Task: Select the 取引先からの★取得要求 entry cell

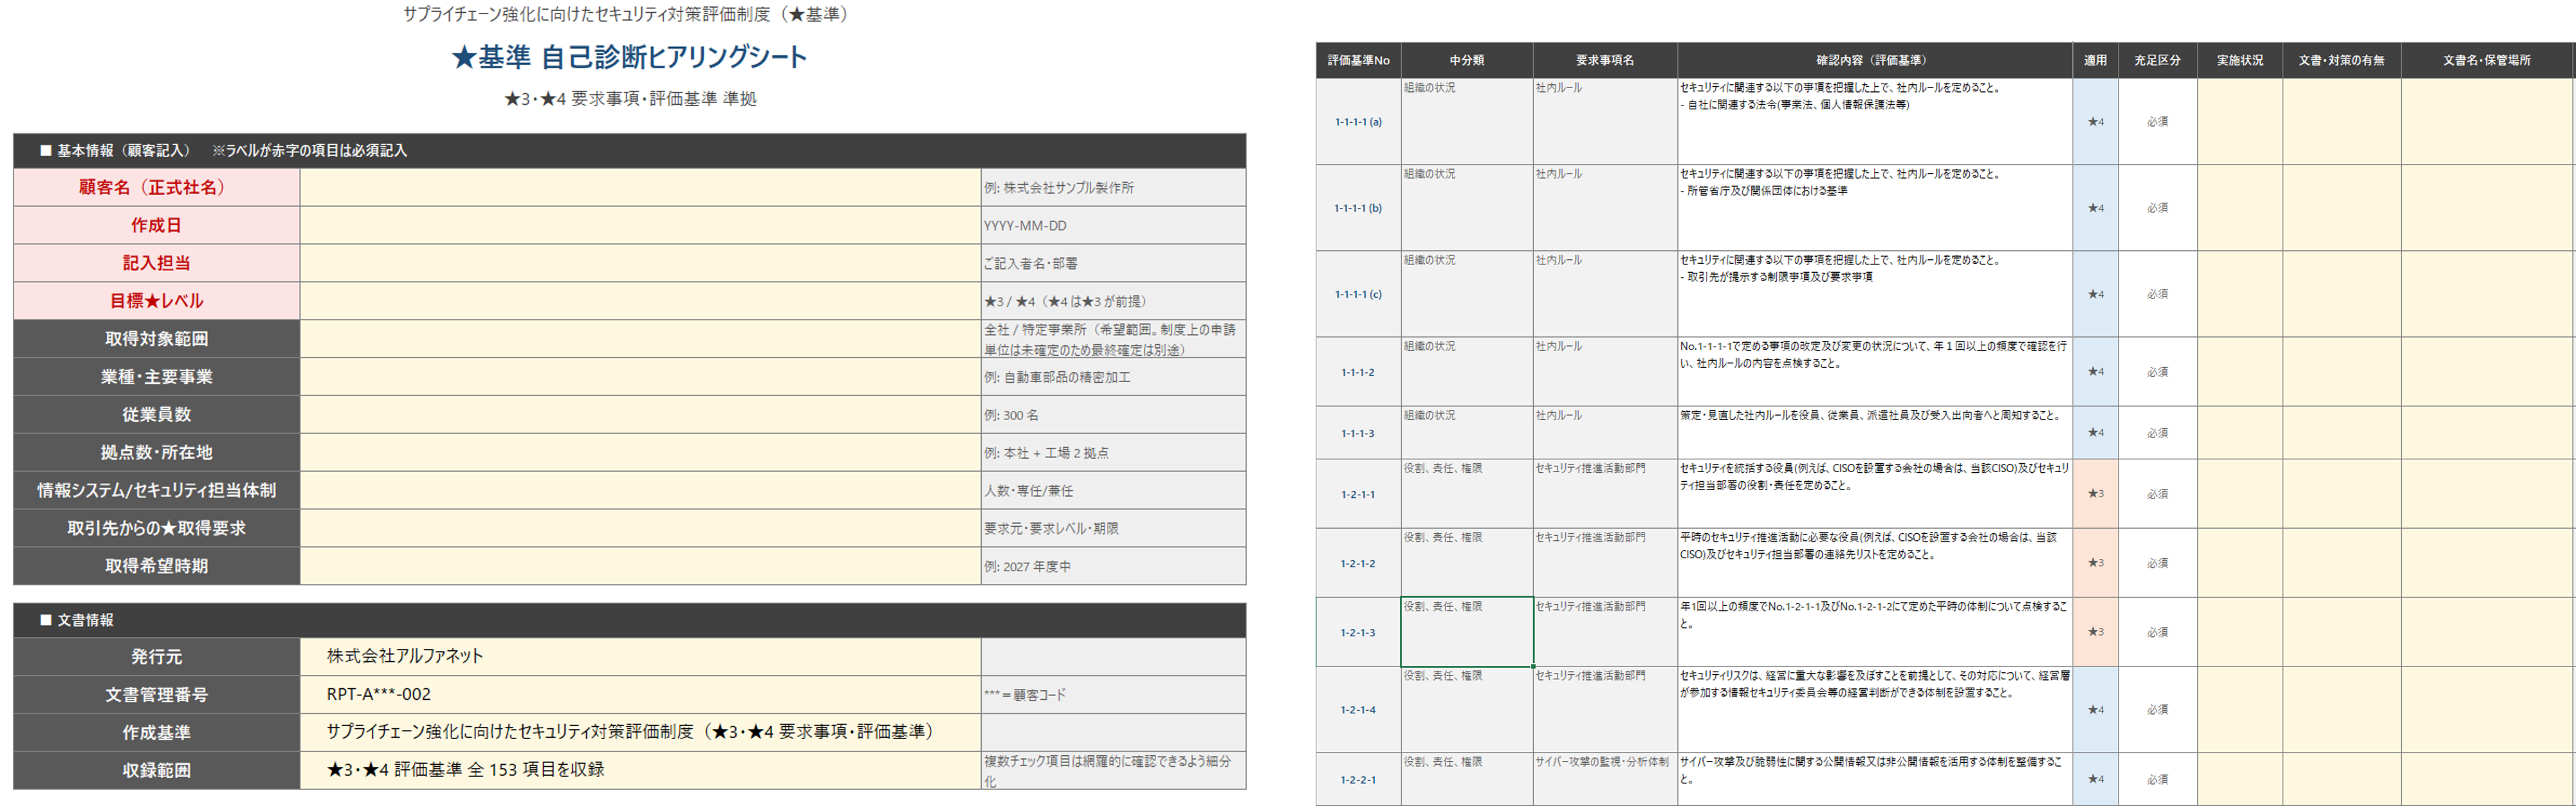Action: click(640, 528)
